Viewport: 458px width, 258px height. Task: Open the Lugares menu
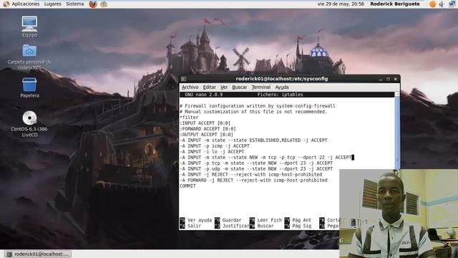52,4
